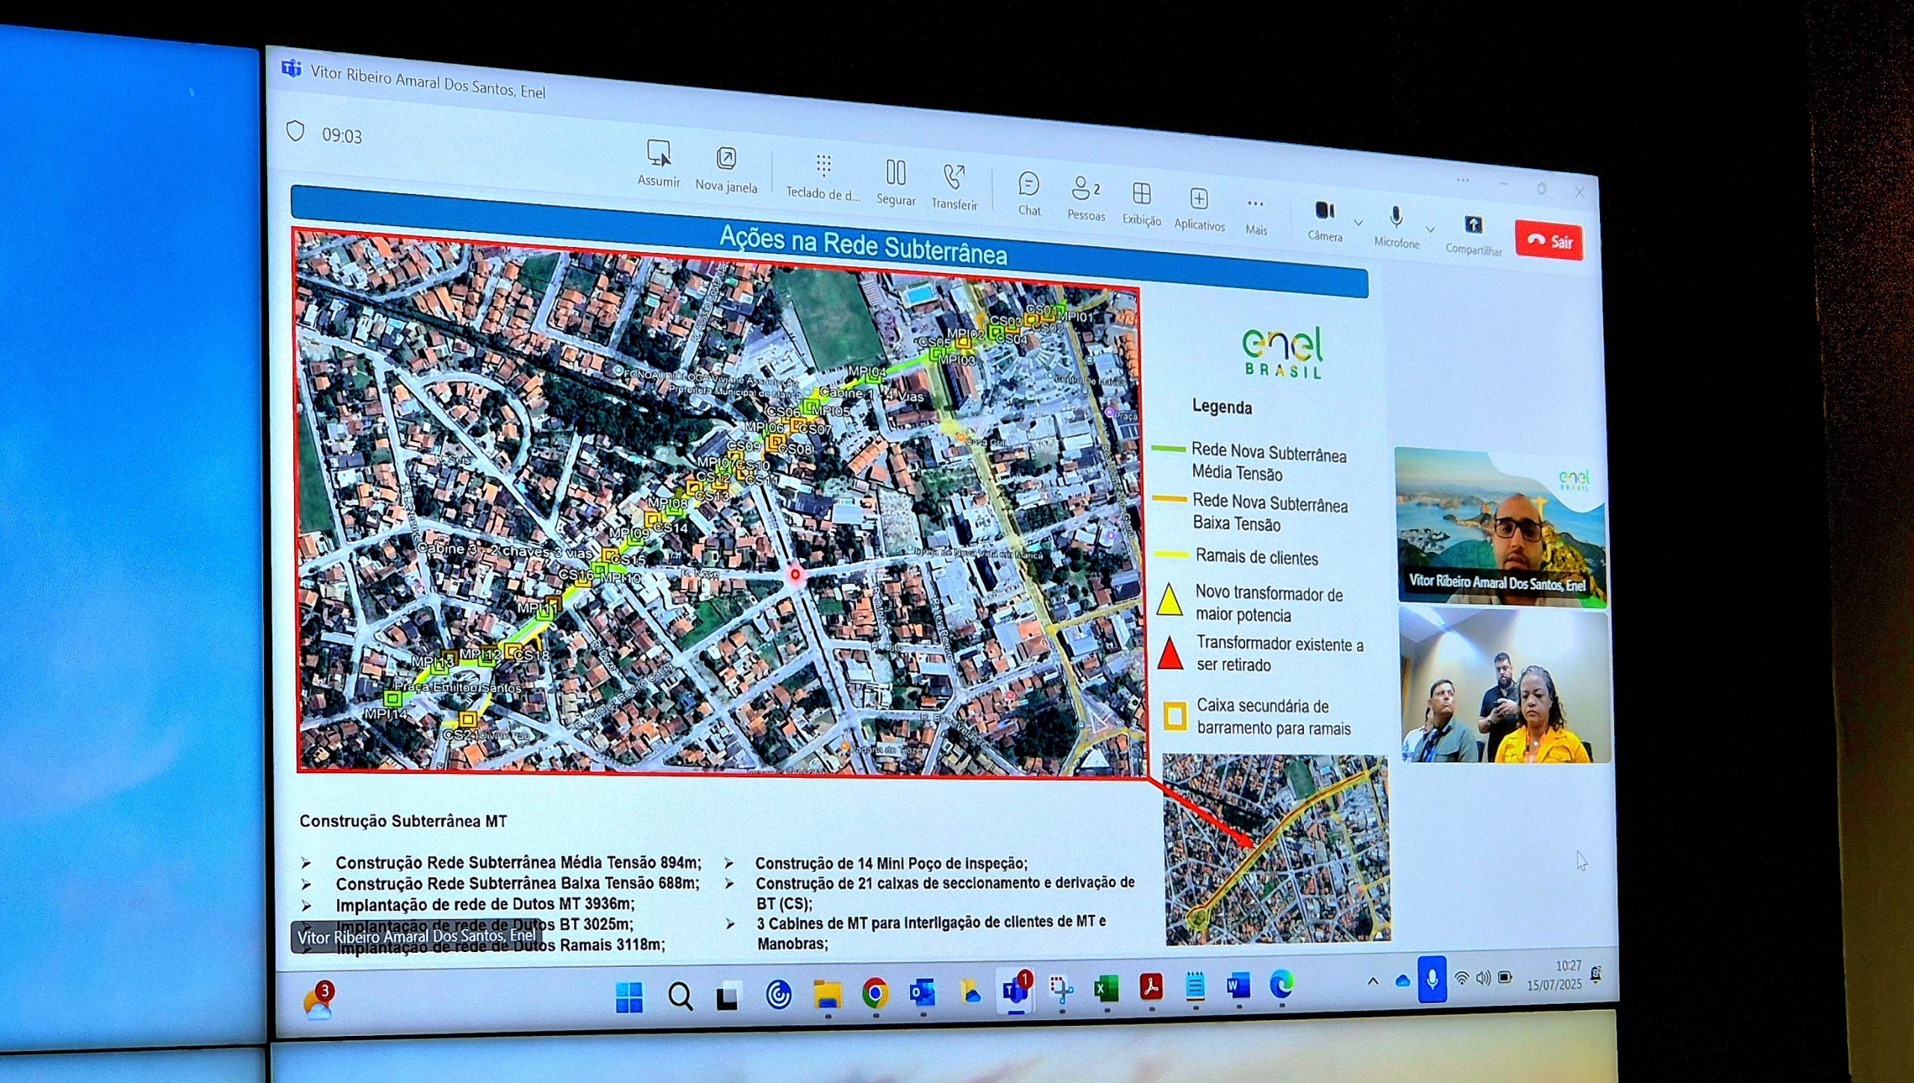Image resolution: width=1914 pixels, height=1083 pixels.
Task: Expand the Microfone options dropdown arrow
Action: (x=1430, y=230)
